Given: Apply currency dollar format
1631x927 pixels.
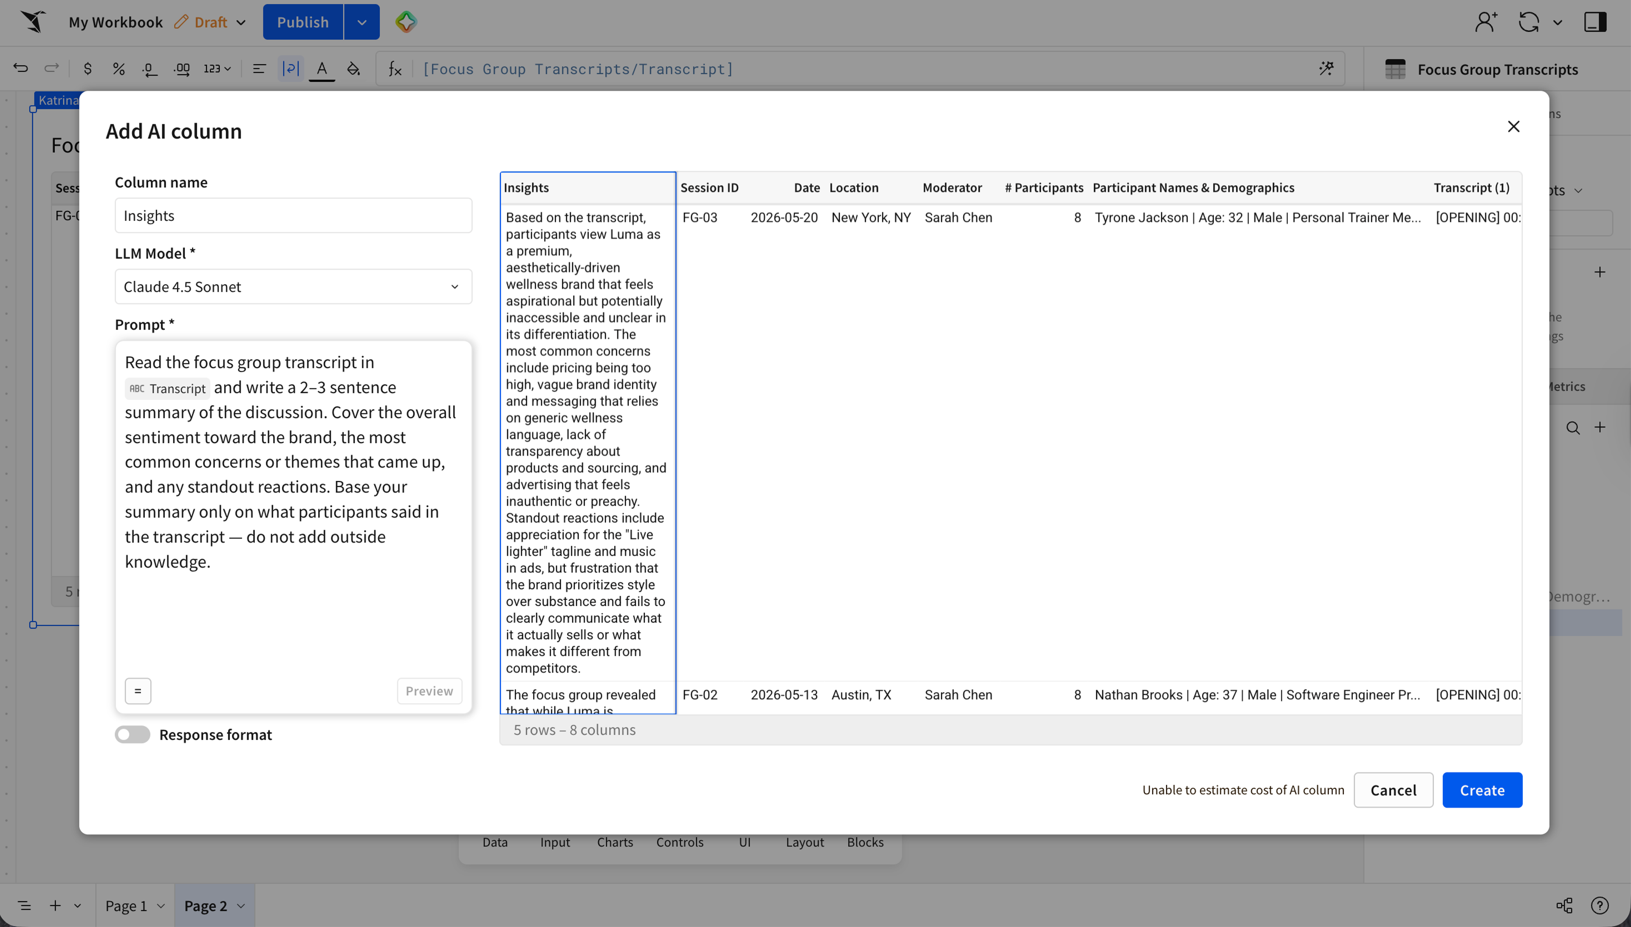Looking at the screenshot, I should click(88, 68).
